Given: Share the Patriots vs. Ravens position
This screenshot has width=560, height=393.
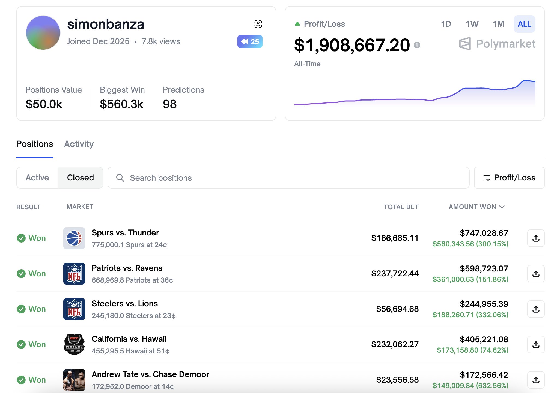Looking at the screenshot, I should coord(536,274).
